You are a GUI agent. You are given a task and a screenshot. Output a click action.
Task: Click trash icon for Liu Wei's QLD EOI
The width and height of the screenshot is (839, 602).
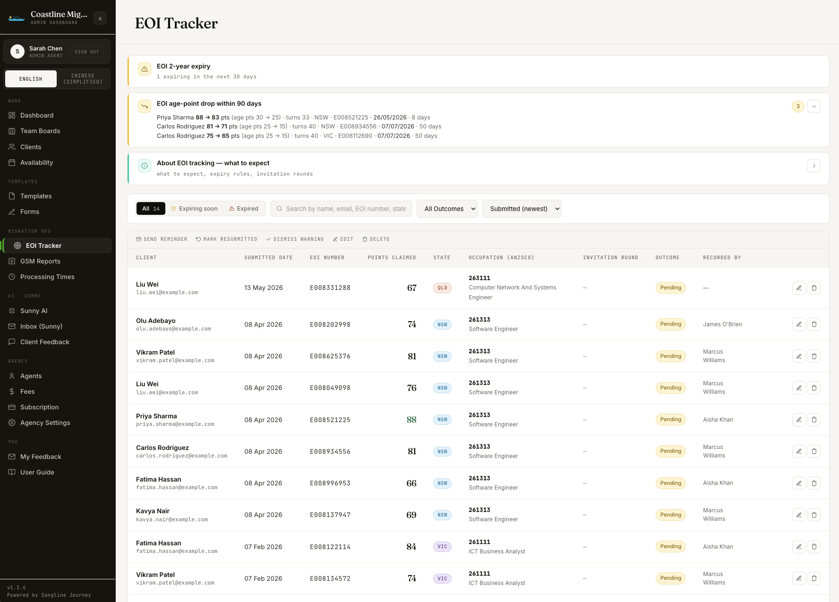click(814, 288)
